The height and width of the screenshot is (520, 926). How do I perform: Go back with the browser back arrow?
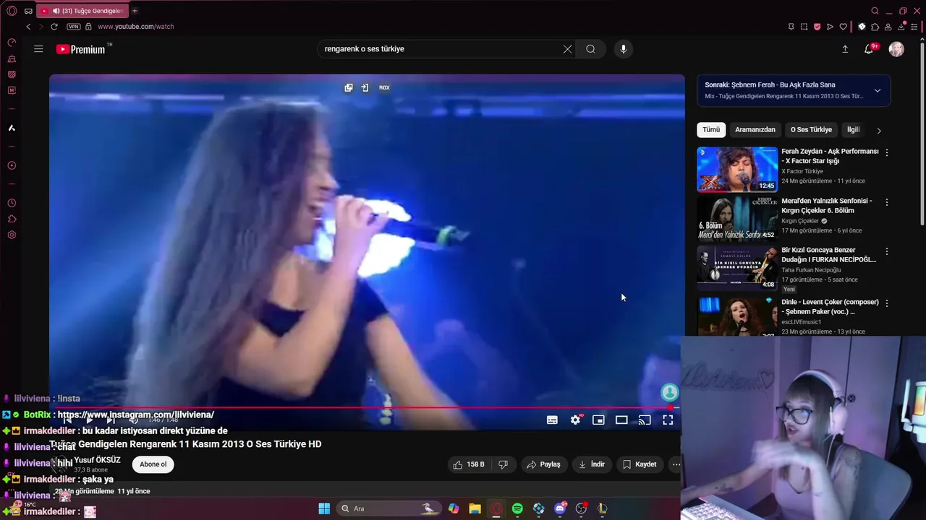[x=28, y=27]
